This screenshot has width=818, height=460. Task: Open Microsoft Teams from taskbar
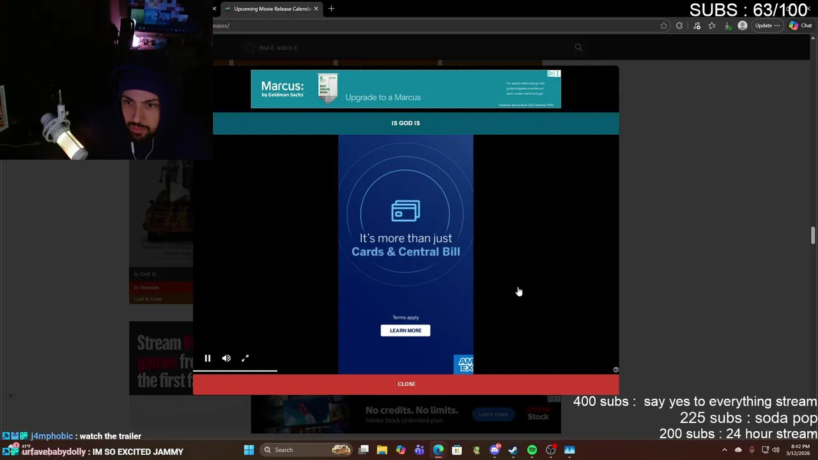coord(419,450)
